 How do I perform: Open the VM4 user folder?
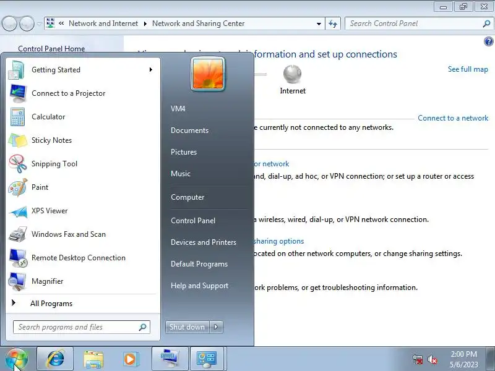178,109
